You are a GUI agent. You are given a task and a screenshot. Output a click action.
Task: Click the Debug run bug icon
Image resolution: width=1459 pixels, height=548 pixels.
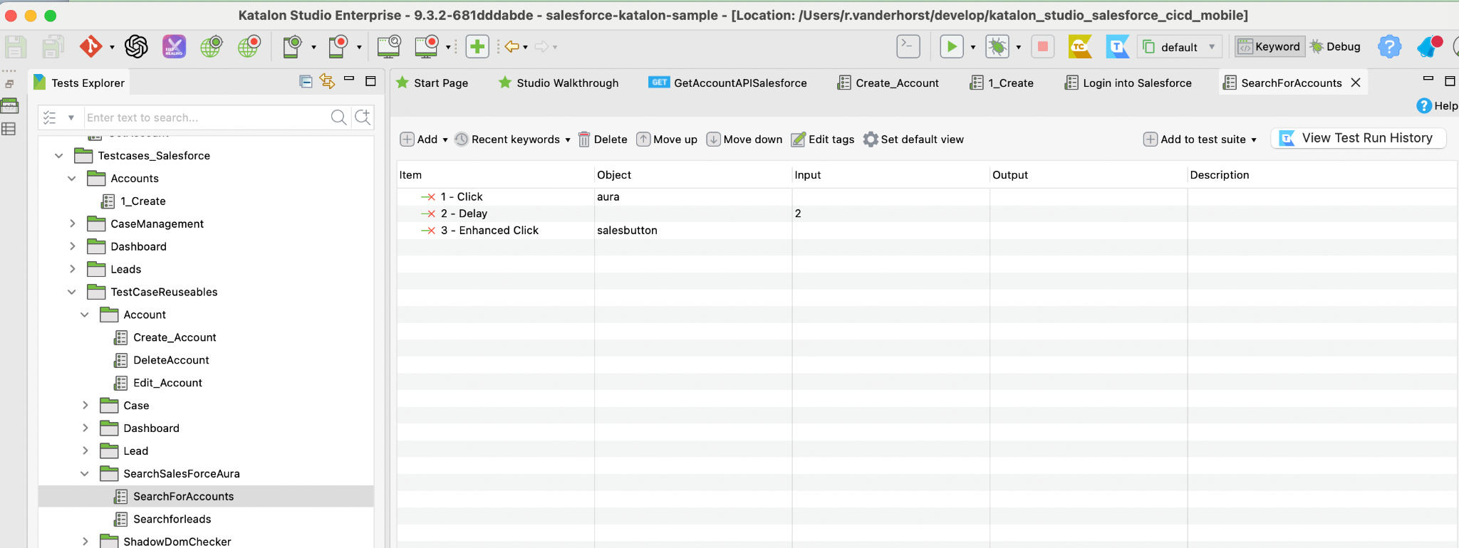(997, 47)
